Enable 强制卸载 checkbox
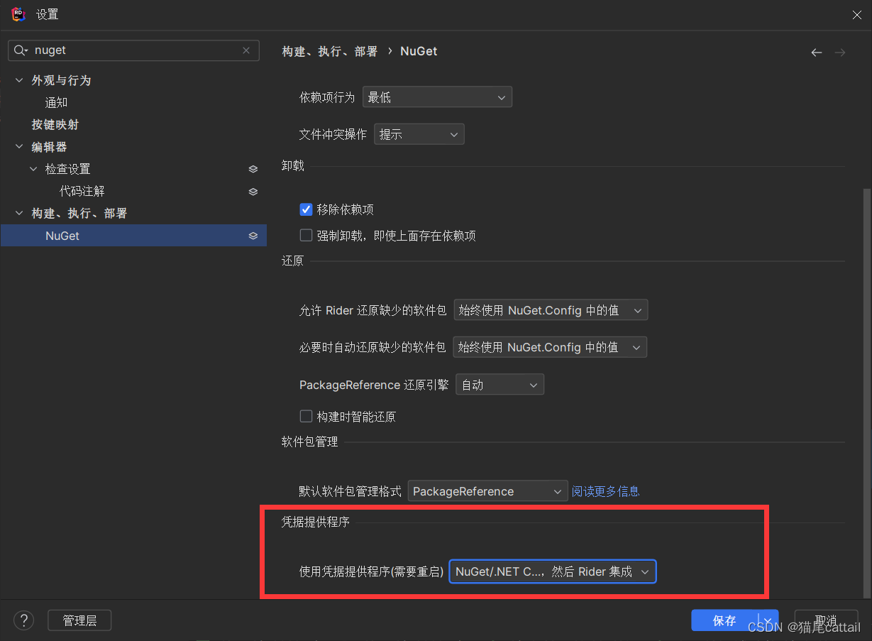This screenshot has width=872, height=641. 307,235
